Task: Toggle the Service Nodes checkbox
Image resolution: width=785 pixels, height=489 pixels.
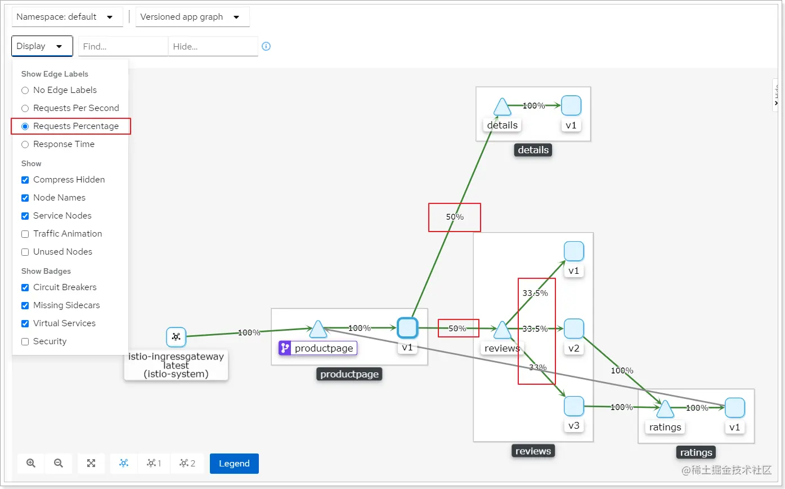Action: coord(25,216)
